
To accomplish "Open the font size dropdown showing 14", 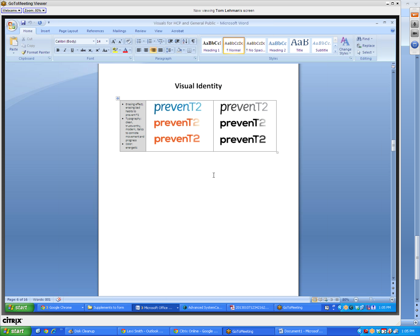I will click(x=107, y=41).
